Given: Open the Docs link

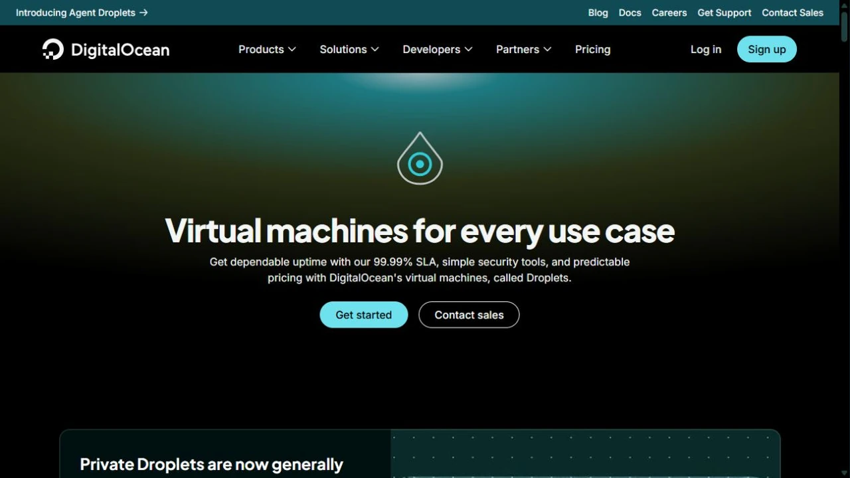Looking at the screenshot, I should 630,13.
